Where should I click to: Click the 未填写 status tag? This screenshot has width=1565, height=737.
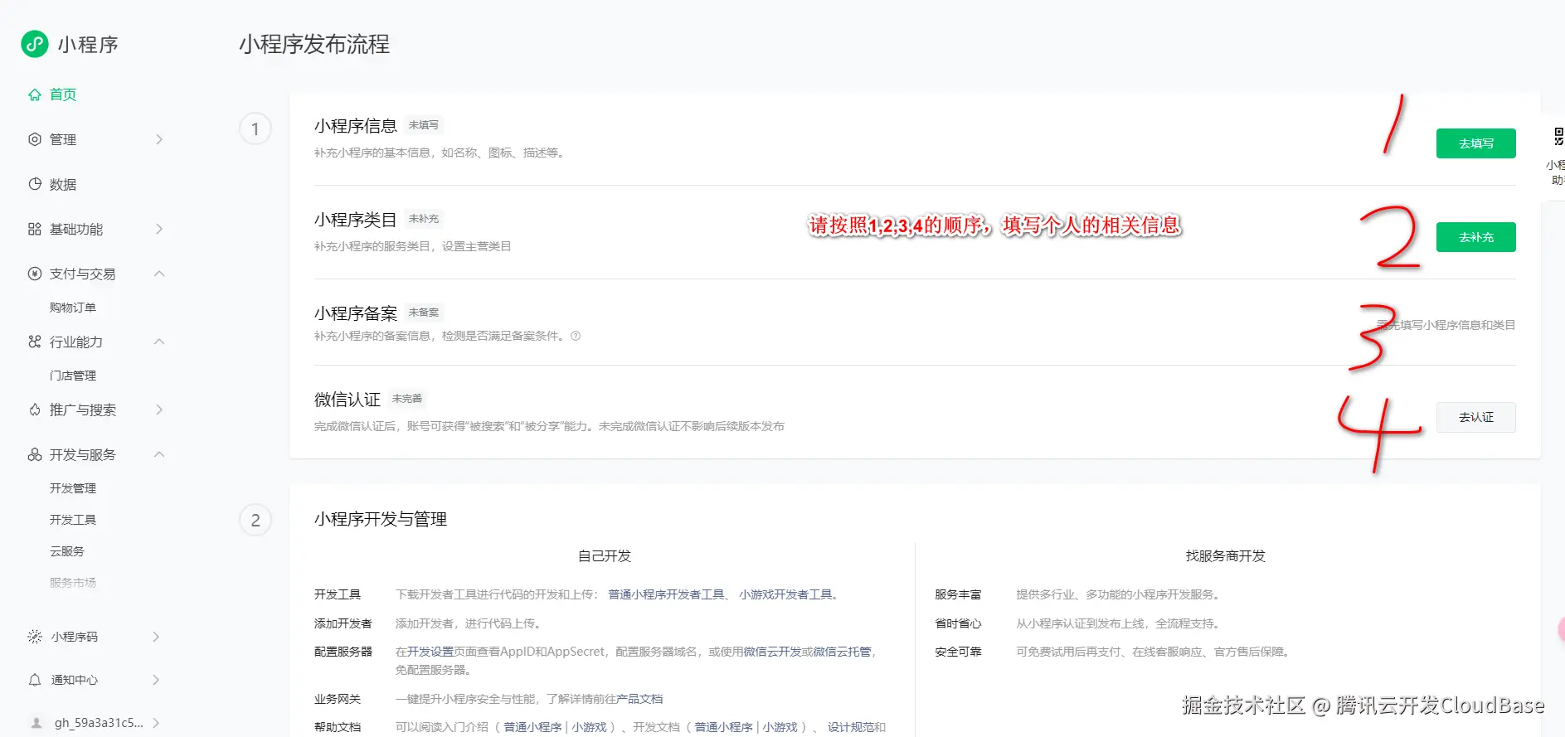[424, 125]
